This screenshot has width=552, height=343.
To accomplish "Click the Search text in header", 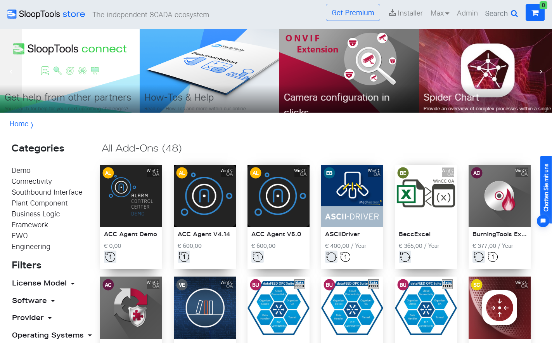I will 496,14.
